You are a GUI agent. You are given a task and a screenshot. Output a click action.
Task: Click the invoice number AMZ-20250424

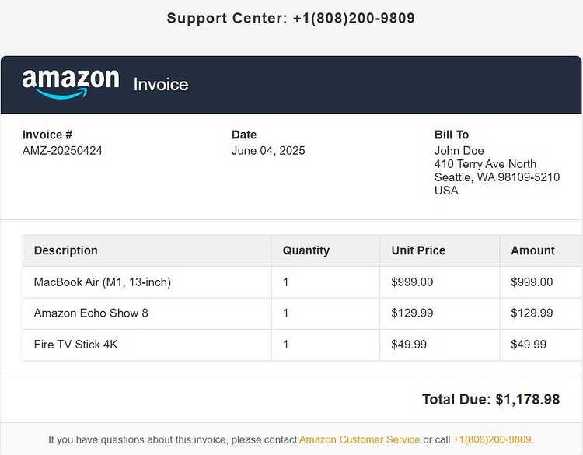62,151
